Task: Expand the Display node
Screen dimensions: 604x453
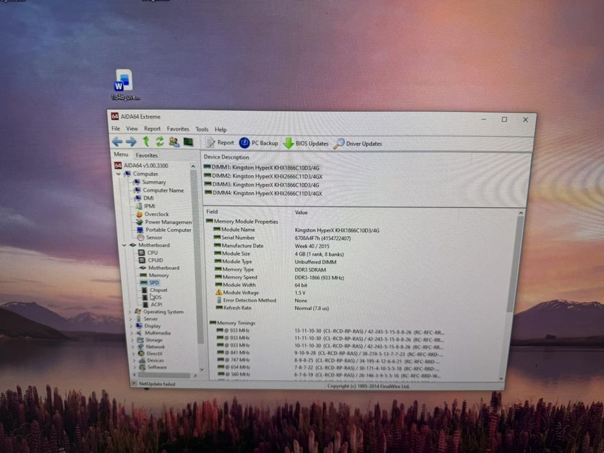Action: [131, 326]
